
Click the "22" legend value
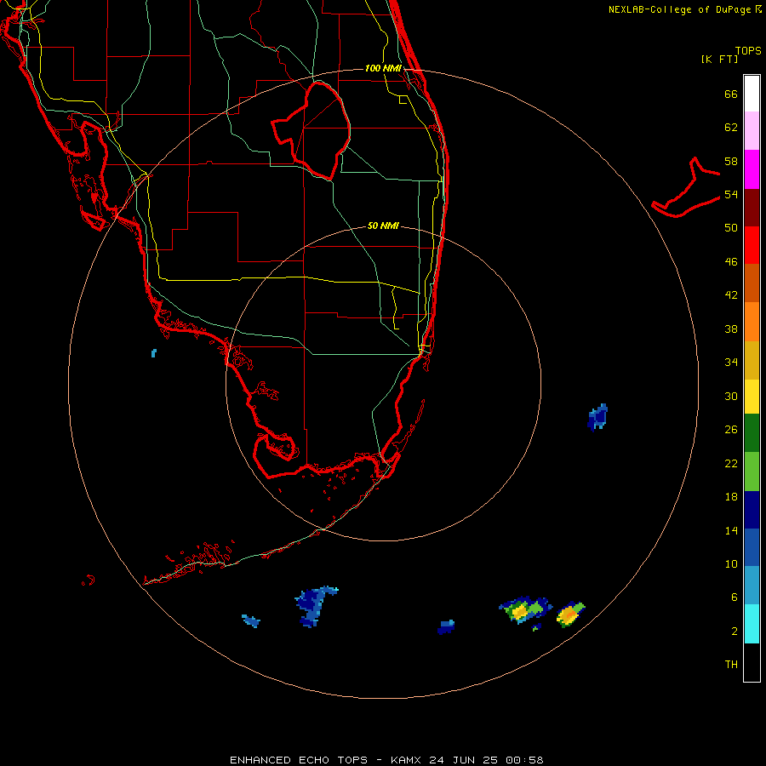[731, 463]
